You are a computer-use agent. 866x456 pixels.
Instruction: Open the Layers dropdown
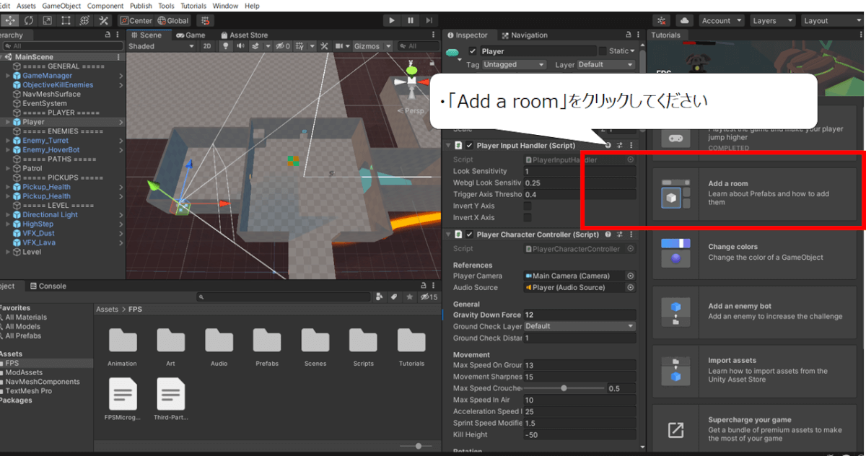pos(772,20)
